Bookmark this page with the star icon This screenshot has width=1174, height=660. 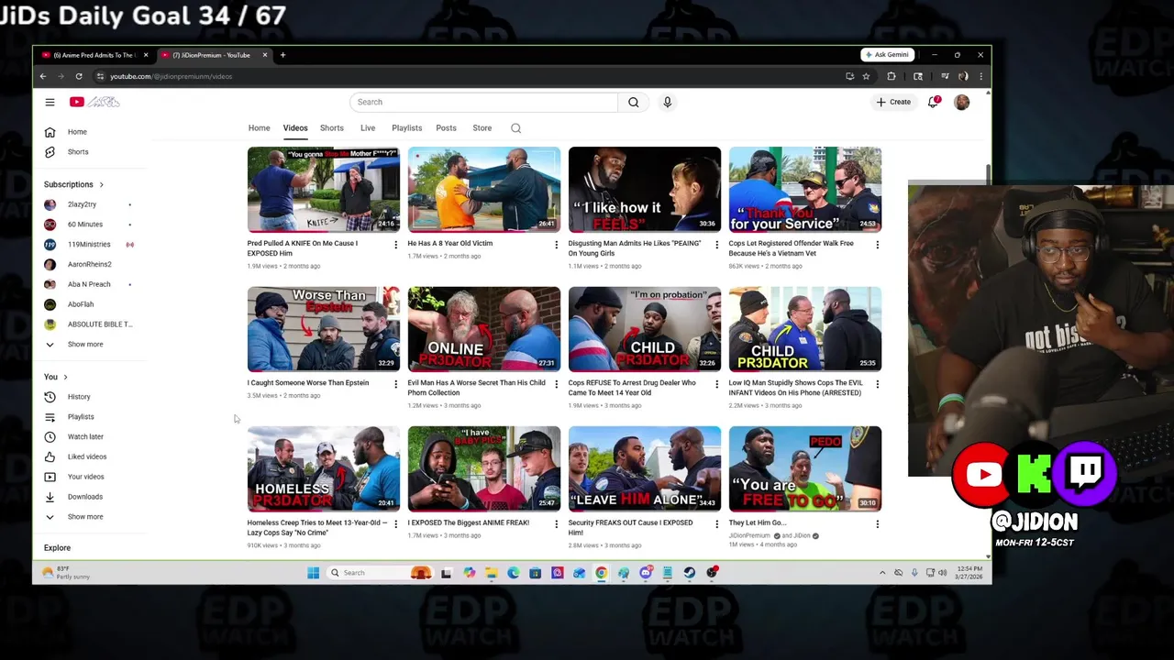coord(866,76)
